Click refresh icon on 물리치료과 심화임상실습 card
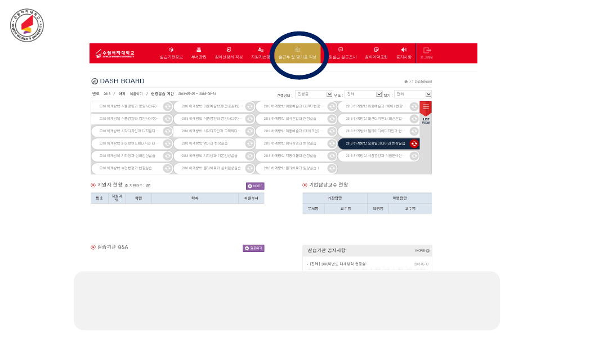This screenshot has height=342, width=608. click(x=250, y=169)
